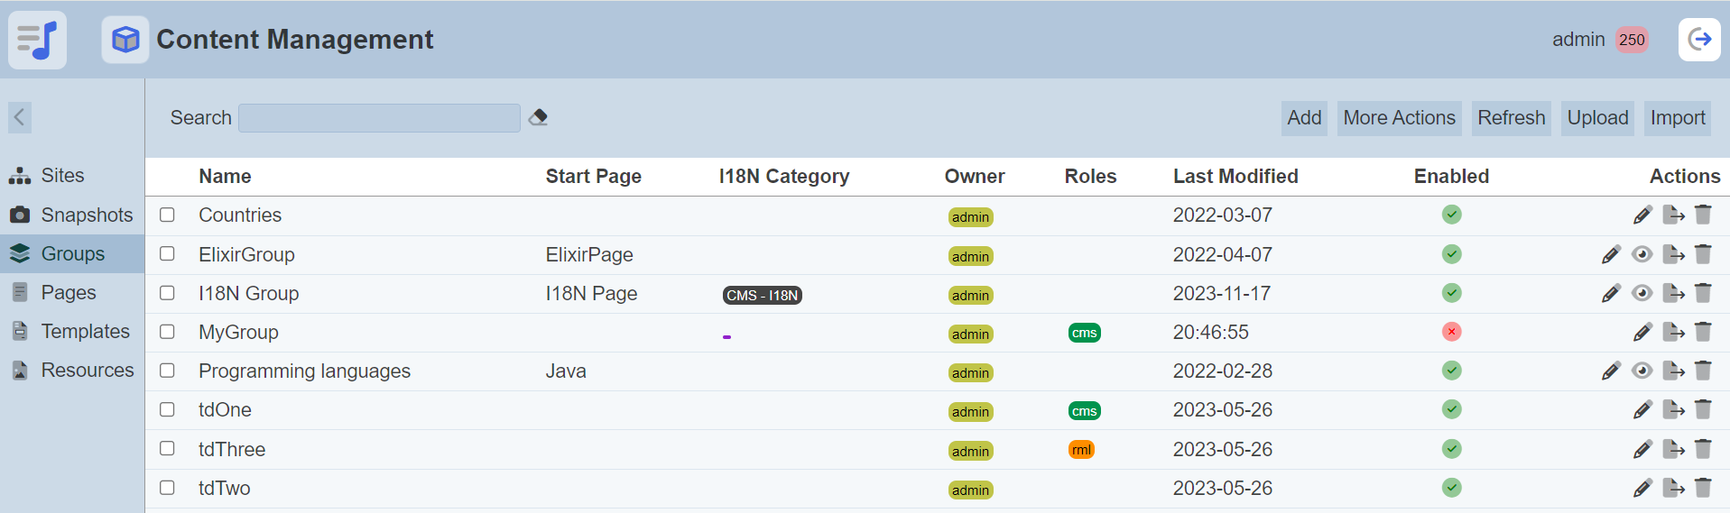Sort by the Last Modified column header
This screenshot has height=513, width=1730.
click(x=1235, y=177)
